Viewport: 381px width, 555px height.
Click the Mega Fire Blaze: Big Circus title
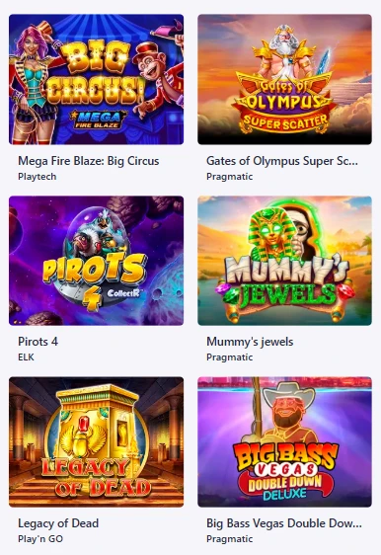pos(89,161)
